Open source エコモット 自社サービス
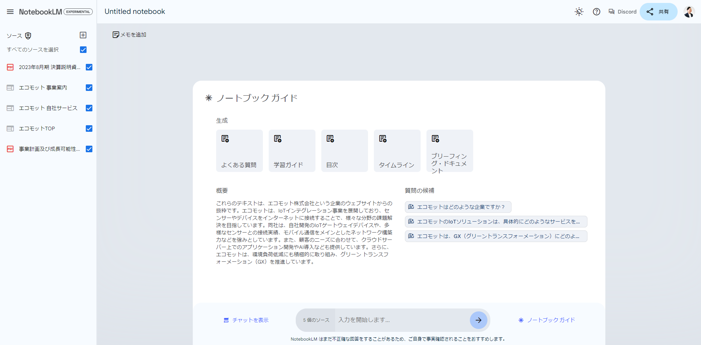The width and height of the screenshot is (701, 345). pyautogui.click(x=48, y=108)
